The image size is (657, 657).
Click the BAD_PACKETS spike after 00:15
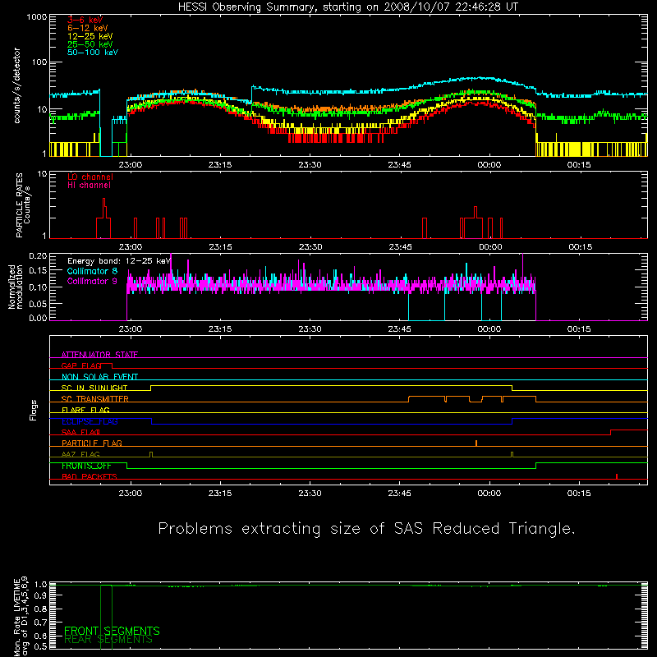(x=617, y=476)
